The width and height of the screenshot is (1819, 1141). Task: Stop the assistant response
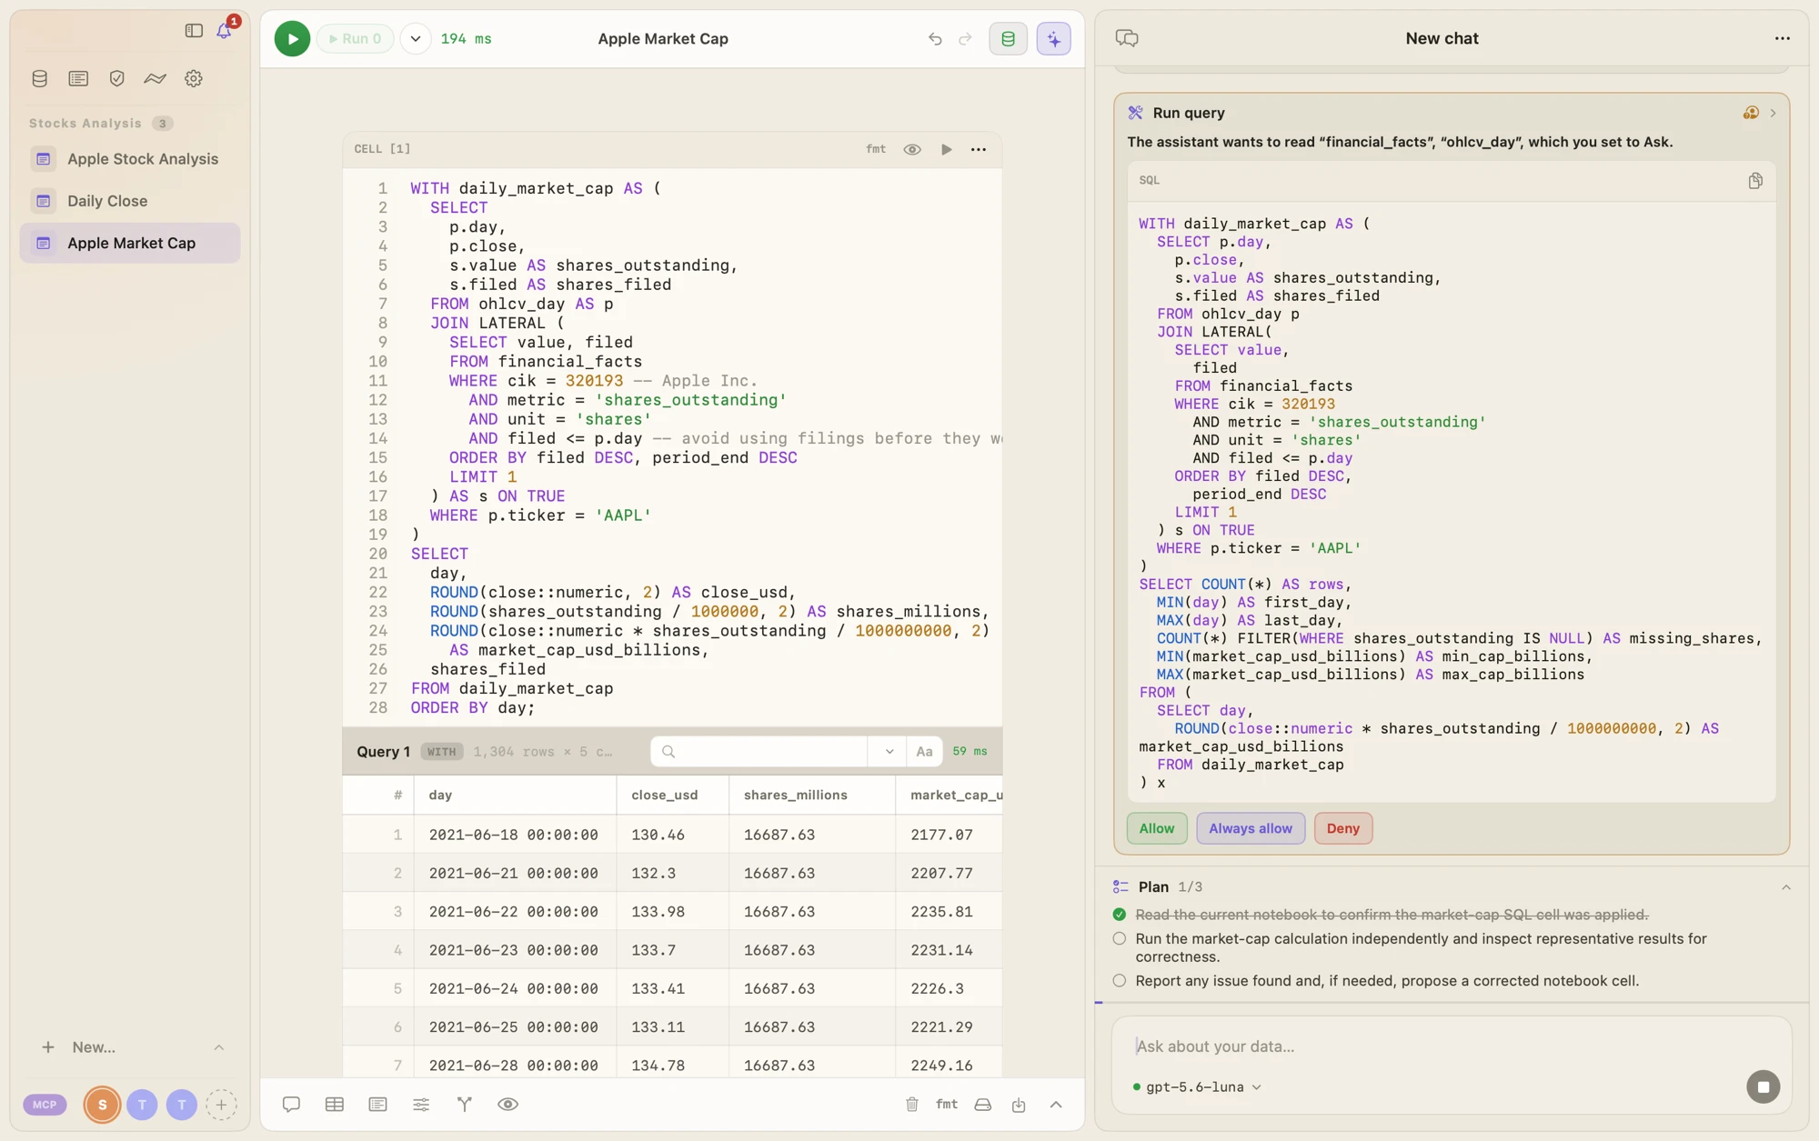[x=1763, y=1087]
